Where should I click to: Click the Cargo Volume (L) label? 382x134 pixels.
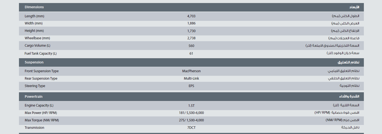tap(37, 46)
